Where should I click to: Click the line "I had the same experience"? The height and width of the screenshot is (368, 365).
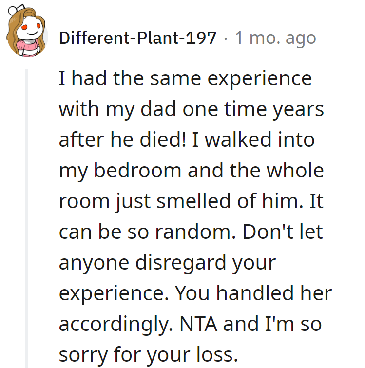point(185,78)
